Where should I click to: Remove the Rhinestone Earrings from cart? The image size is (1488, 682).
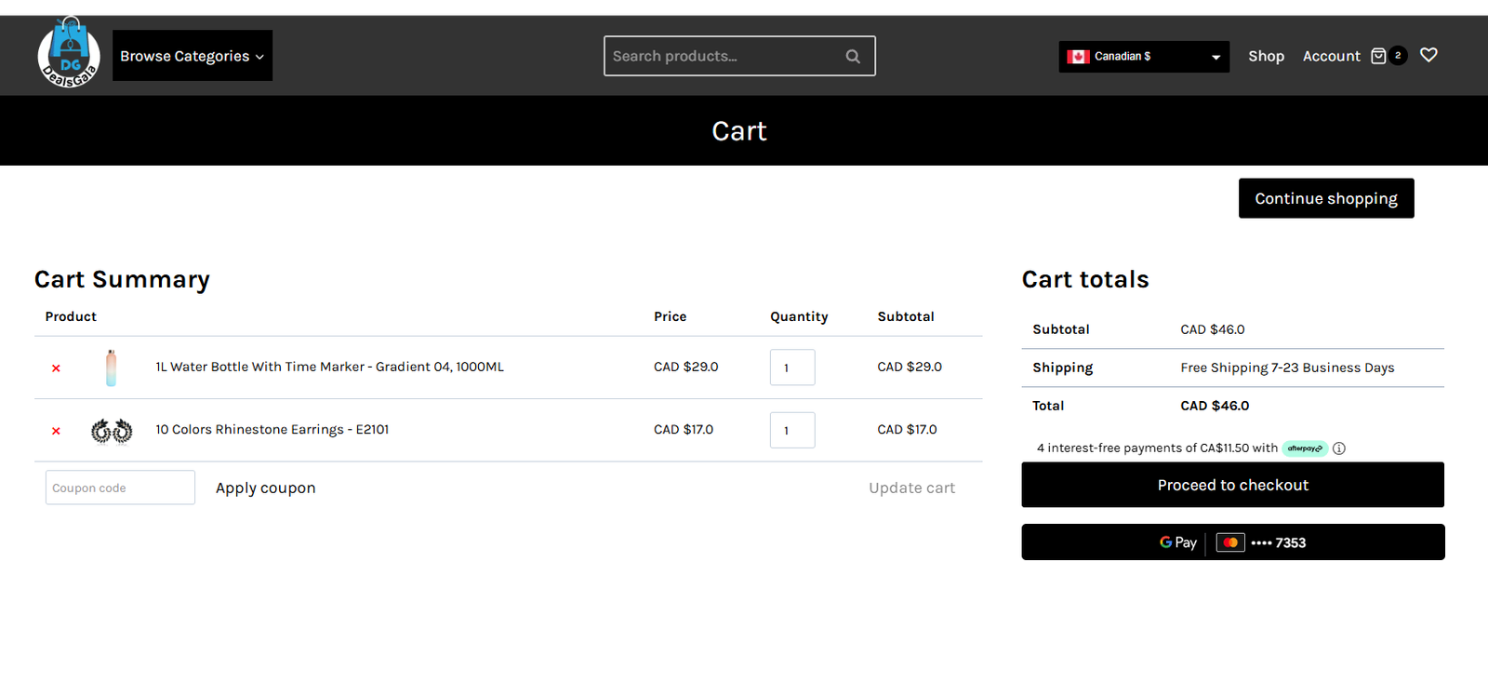[x=56, y=431]
